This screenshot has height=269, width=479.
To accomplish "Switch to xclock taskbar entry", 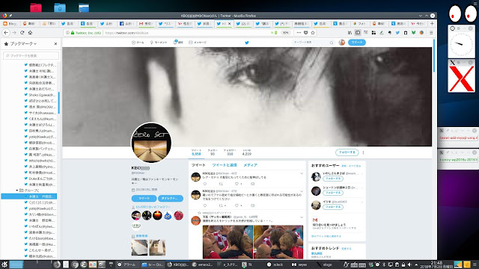I will point(275,265).
